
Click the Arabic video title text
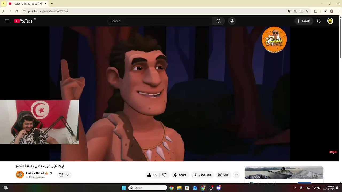point(40,166)
